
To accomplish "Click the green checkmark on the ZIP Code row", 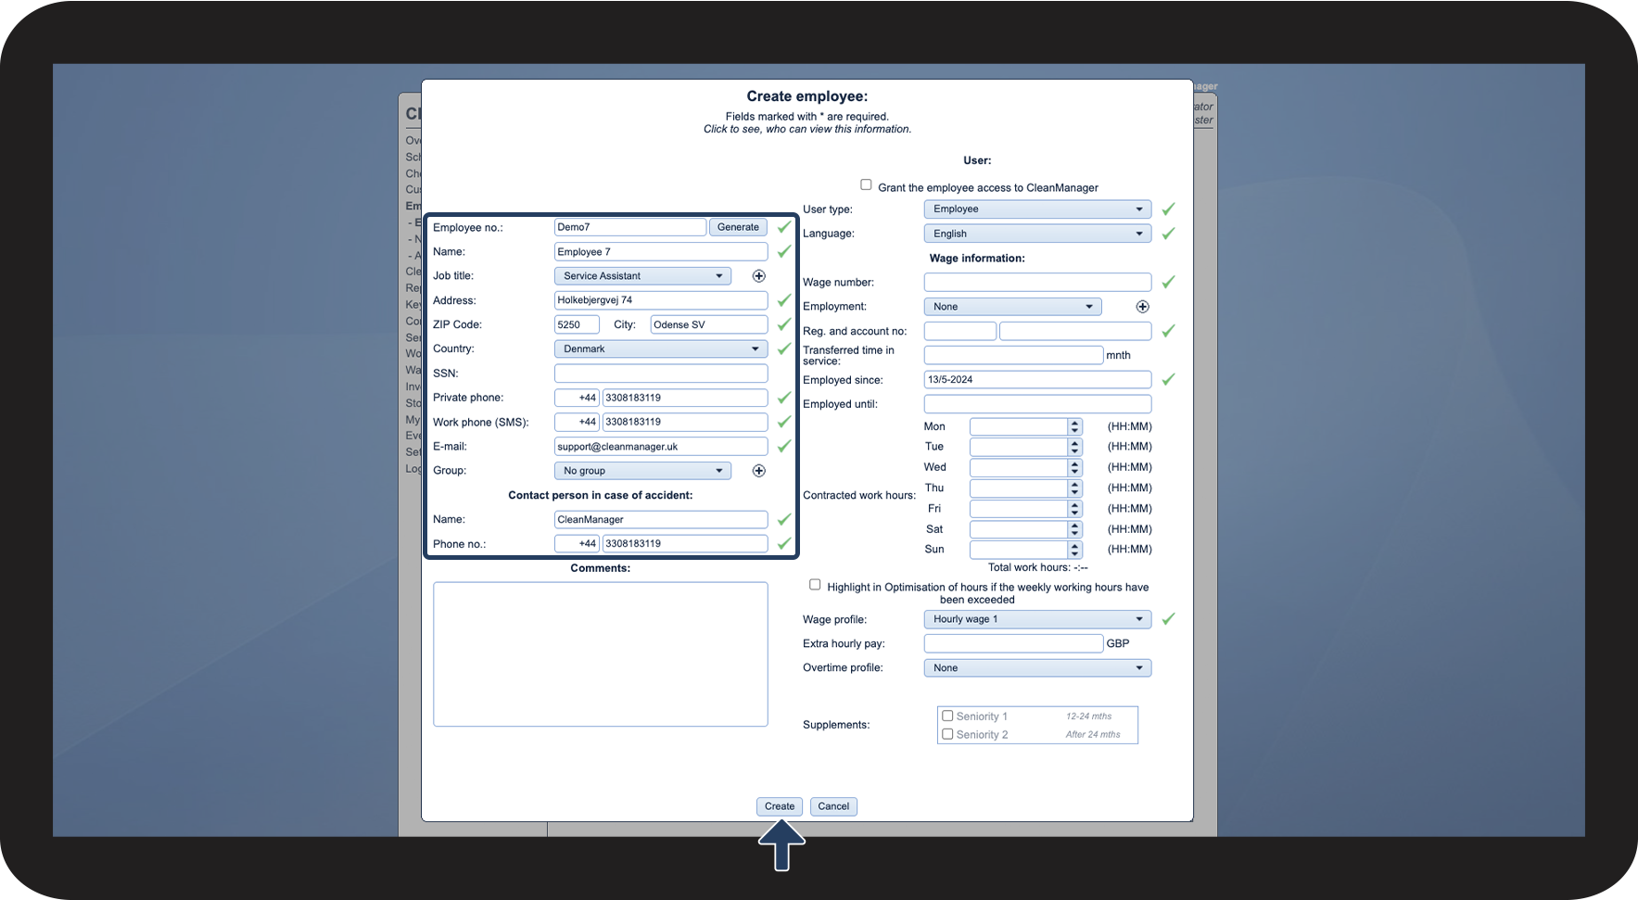I will (784, 324).
